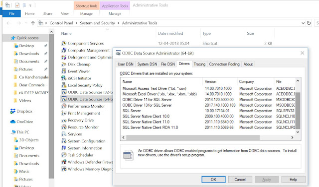Switch to the View ribbon tab

(65, 13)
